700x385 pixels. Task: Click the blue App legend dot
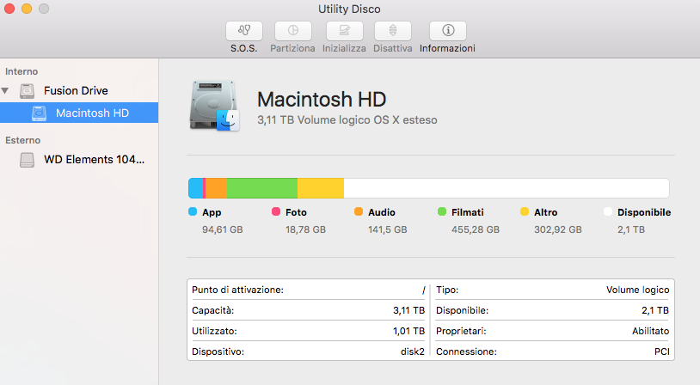[193, 211]
